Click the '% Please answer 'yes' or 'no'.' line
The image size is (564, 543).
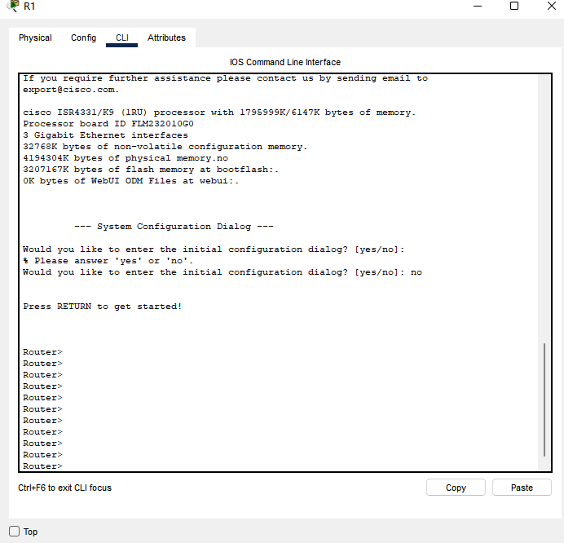108,261
